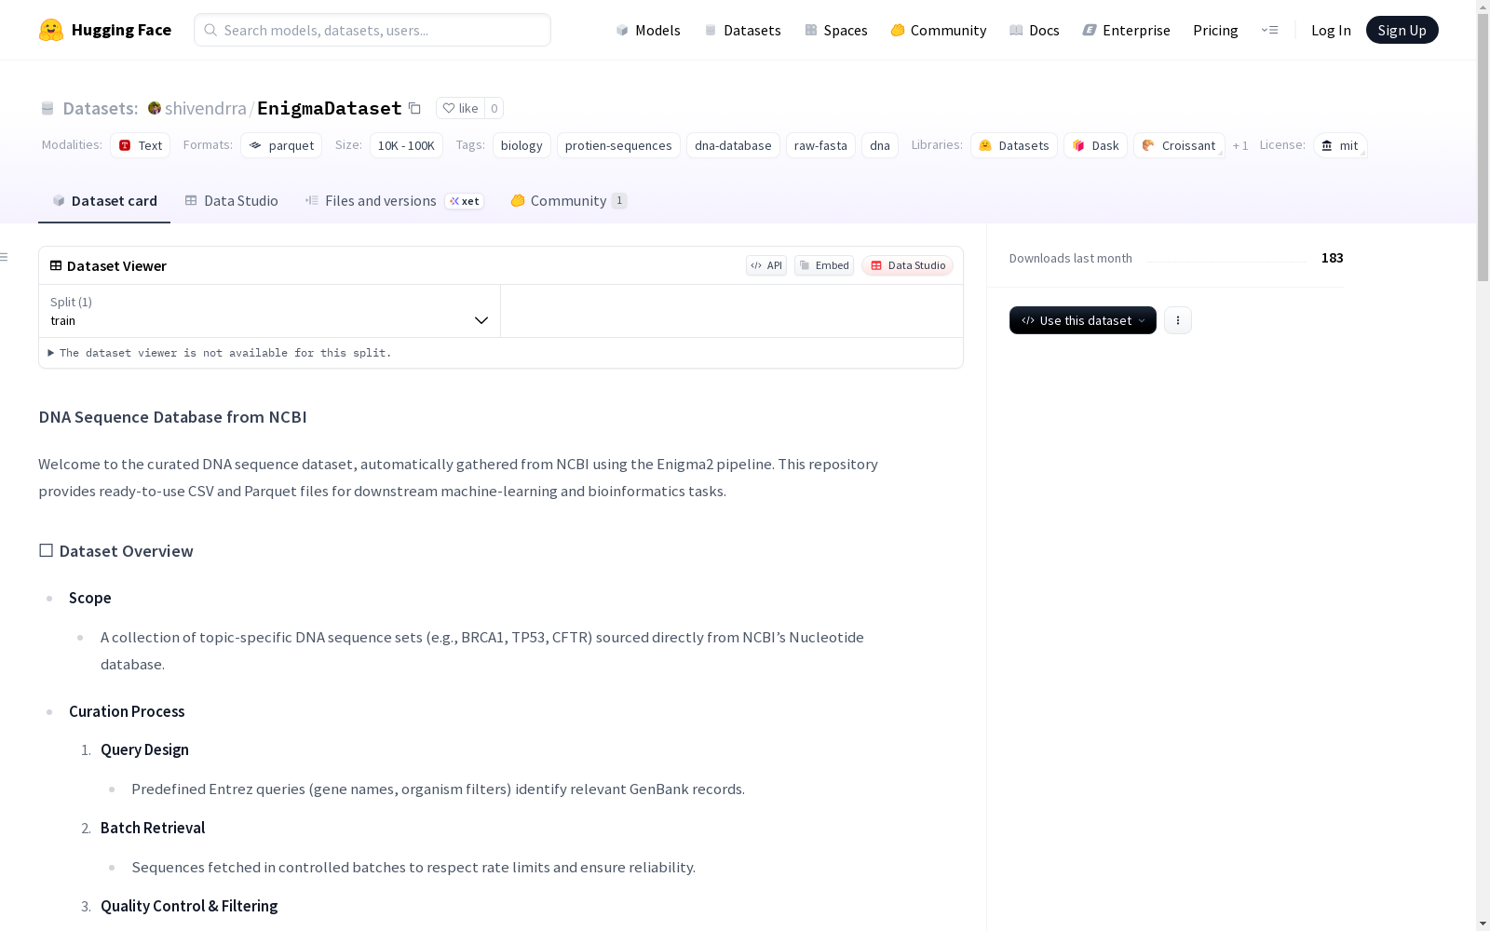Click the Dataset Overview heading

click(x=116, y=551)
